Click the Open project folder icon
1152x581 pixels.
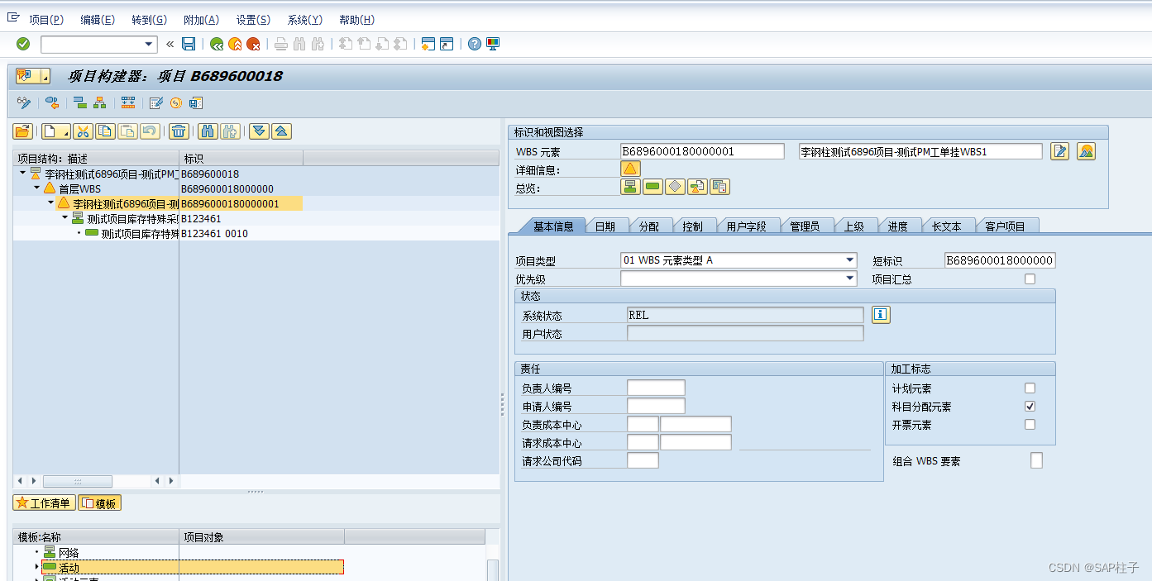pos(23,131)
